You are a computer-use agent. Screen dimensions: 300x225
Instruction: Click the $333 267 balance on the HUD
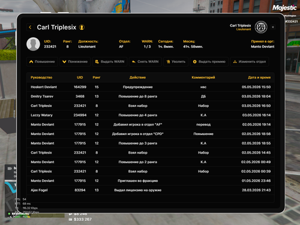tap(82, 220)
